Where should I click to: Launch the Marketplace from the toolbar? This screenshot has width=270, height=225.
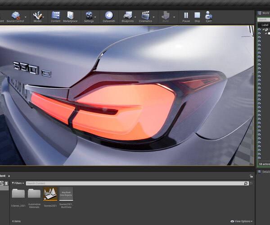pyautogui.click(x=70, y=17)
